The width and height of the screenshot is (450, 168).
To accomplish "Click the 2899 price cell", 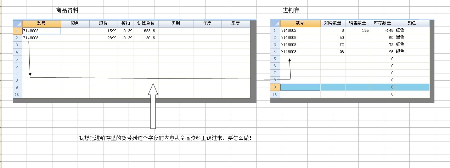I will [x=103, y=38].
